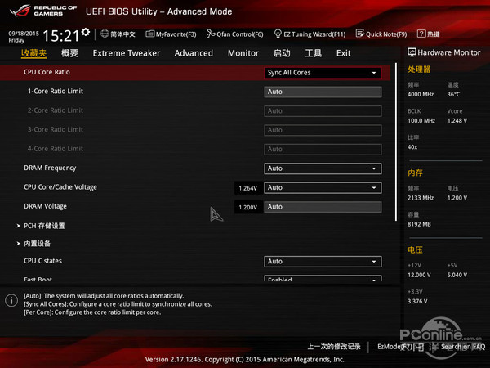Click the Hardware Monitor screen icon
Viewport: 490px width, 368px height.
click(412, 52)
